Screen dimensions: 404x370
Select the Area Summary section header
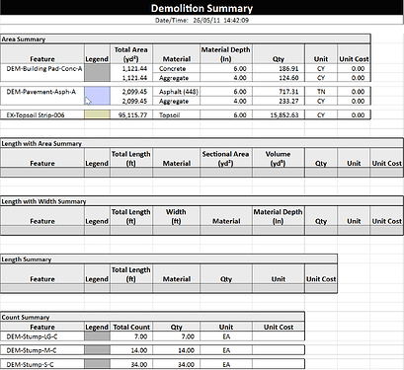[x=186, y=39]
